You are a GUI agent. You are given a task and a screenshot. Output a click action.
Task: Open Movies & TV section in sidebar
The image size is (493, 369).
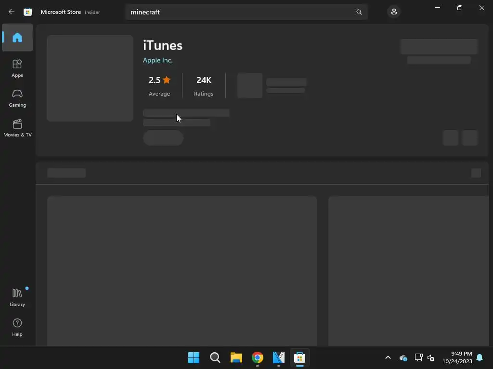(x=17, y=128)
